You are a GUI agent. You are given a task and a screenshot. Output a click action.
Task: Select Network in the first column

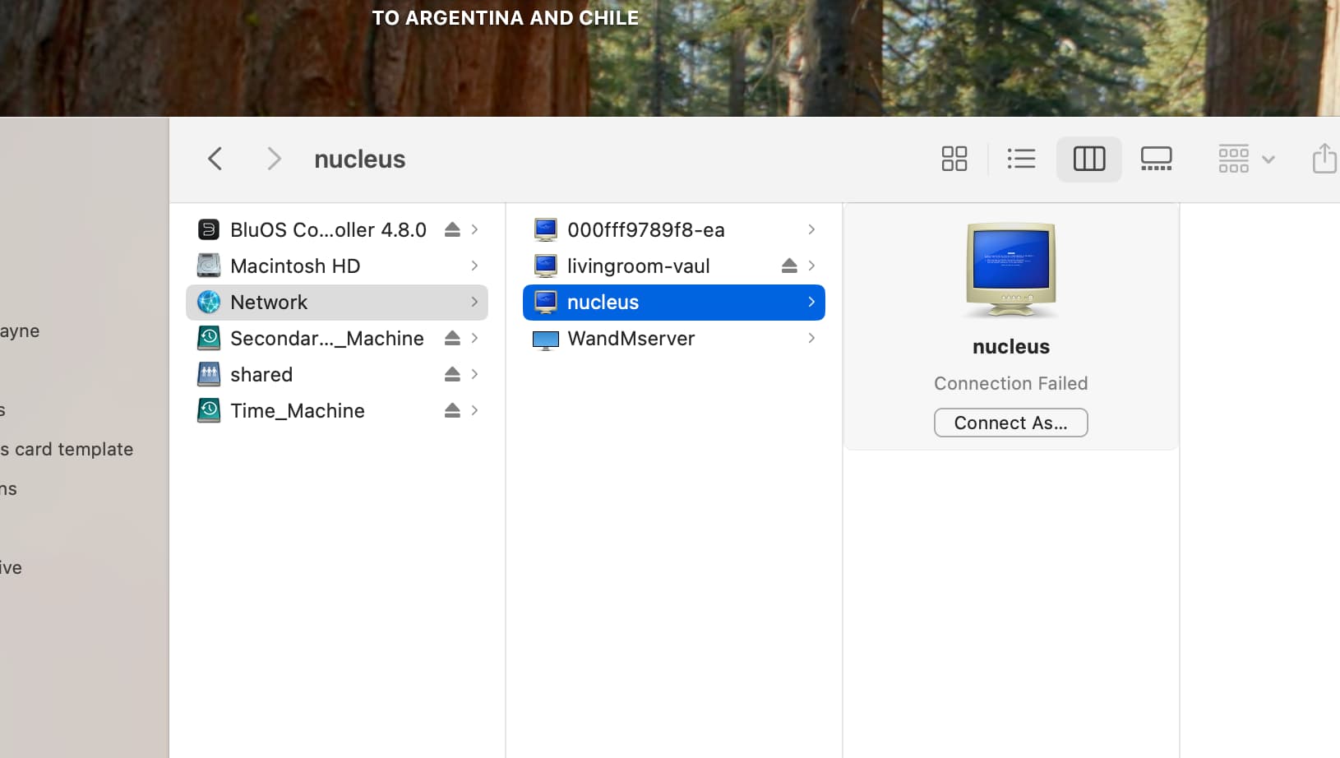coord(337,302)
